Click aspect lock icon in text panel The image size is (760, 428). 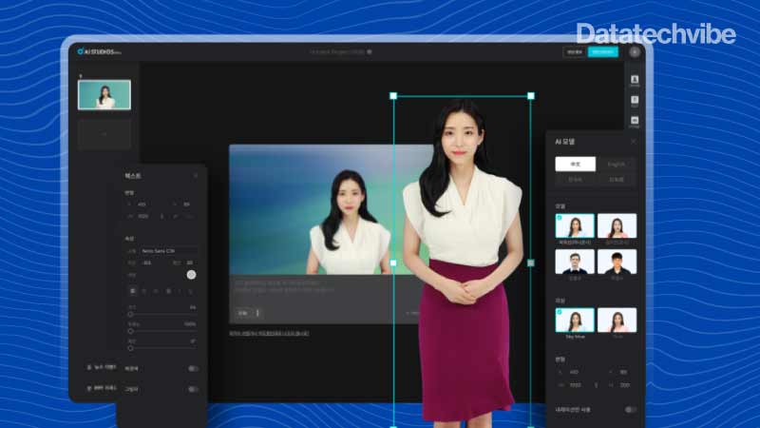click(161, 217)
